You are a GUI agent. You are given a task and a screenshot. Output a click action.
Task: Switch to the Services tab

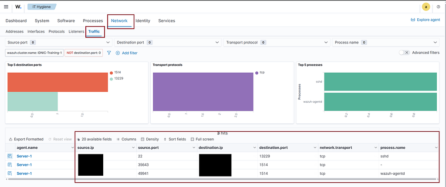167,21
